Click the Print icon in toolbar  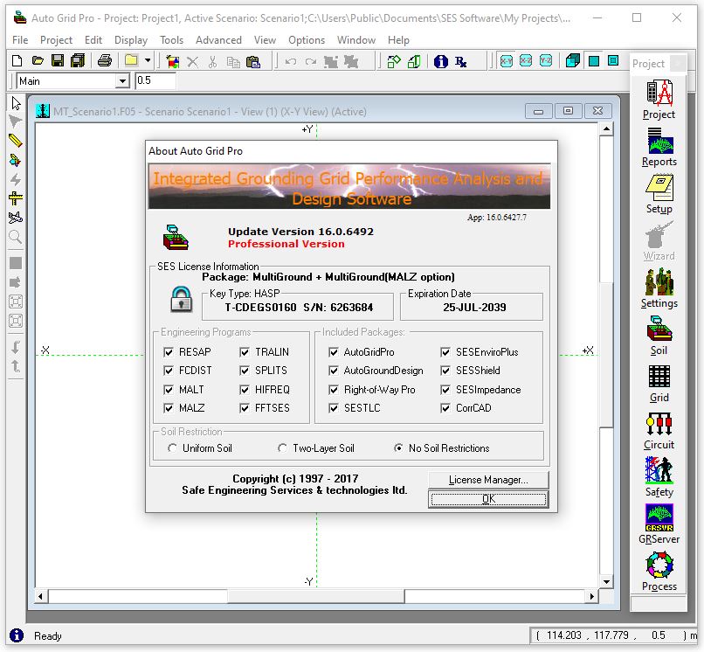pyautogui.click(x=104, y=61)
